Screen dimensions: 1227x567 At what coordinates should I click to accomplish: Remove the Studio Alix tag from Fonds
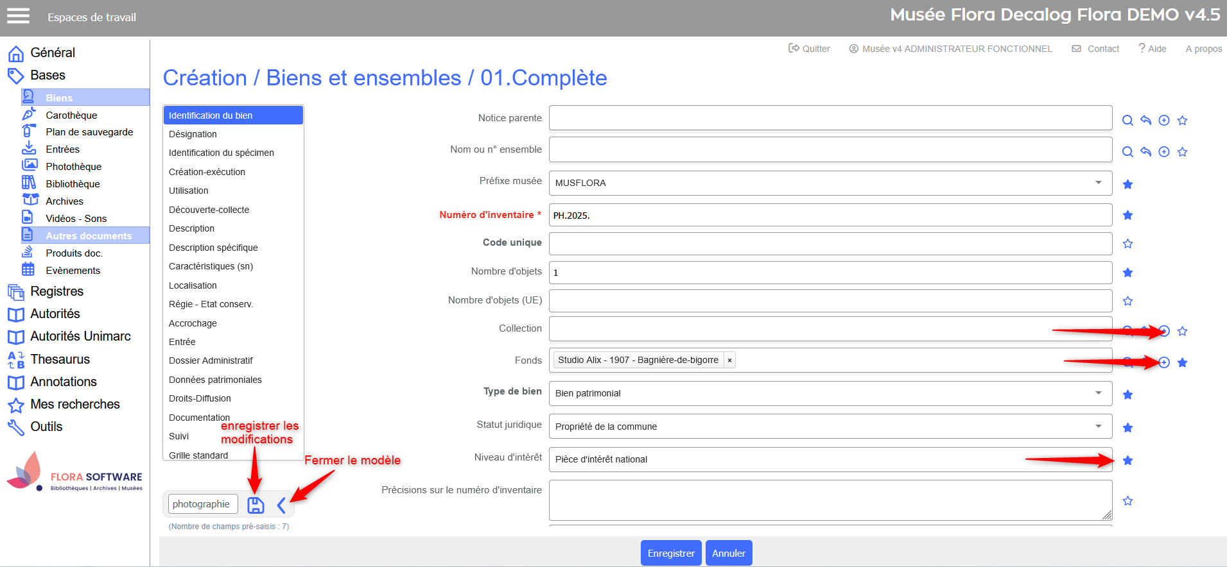[729, 360]
